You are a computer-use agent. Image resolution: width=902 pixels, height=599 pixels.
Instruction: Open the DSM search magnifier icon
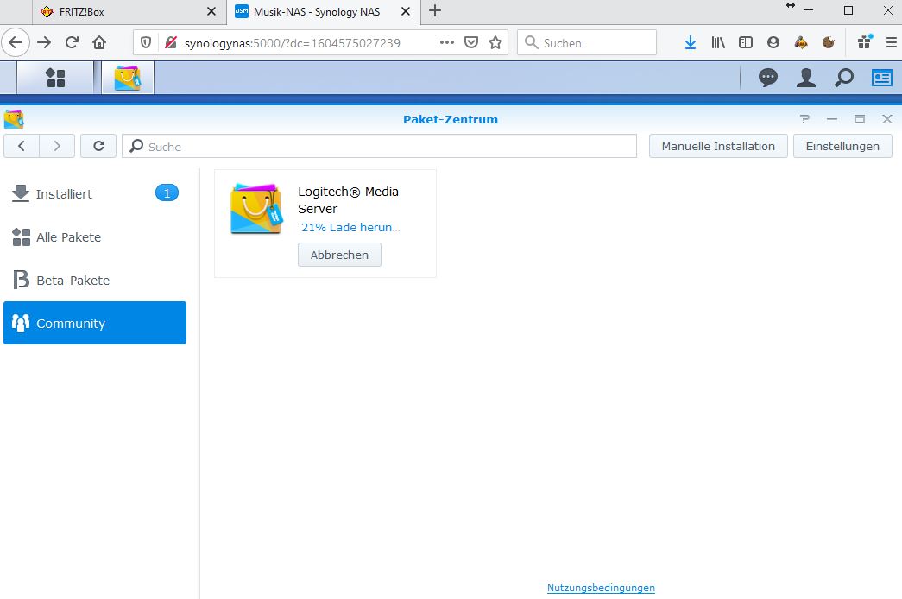844,78
